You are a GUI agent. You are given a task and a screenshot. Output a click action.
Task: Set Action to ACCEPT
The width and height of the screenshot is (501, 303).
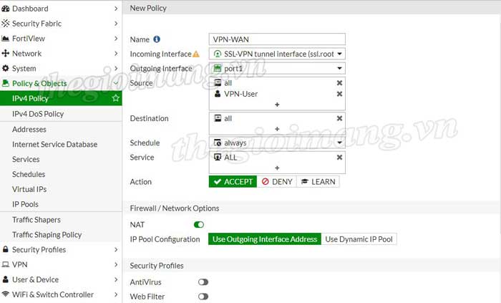[x=233, y=181]
